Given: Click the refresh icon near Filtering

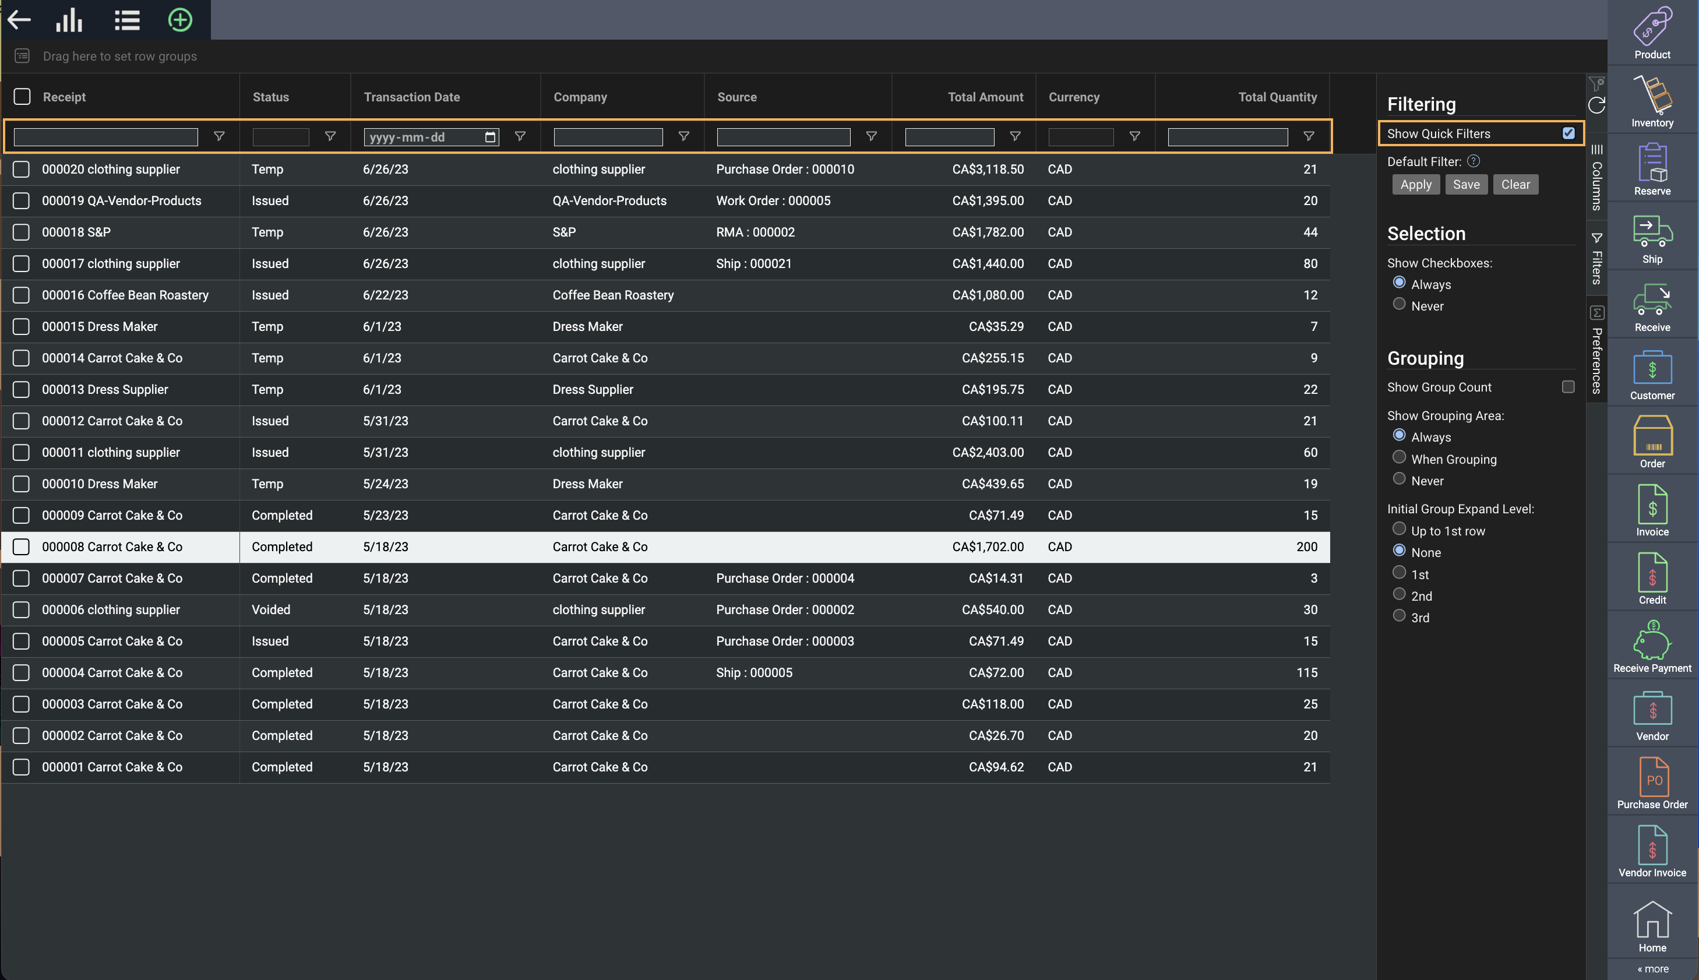Looking at the screenshot, I should pos(1596,105).
